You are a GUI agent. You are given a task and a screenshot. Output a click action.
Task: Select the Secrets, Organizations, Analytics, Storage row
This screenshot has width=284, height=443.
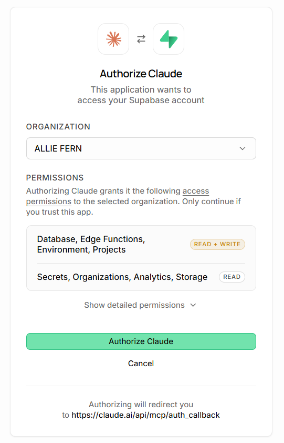point(141,277)
